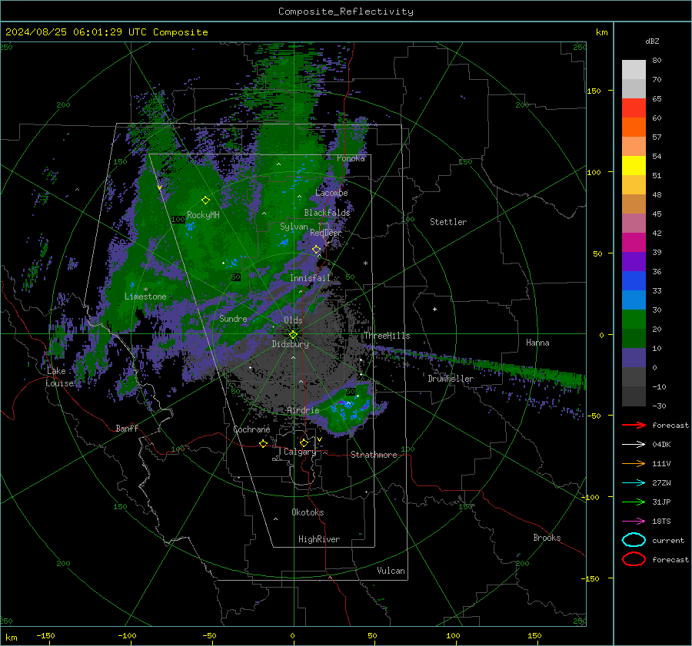Click the Airdrie city label
Image resolution: width=692 pixels, height=646 pixels.
coord(303,410)
